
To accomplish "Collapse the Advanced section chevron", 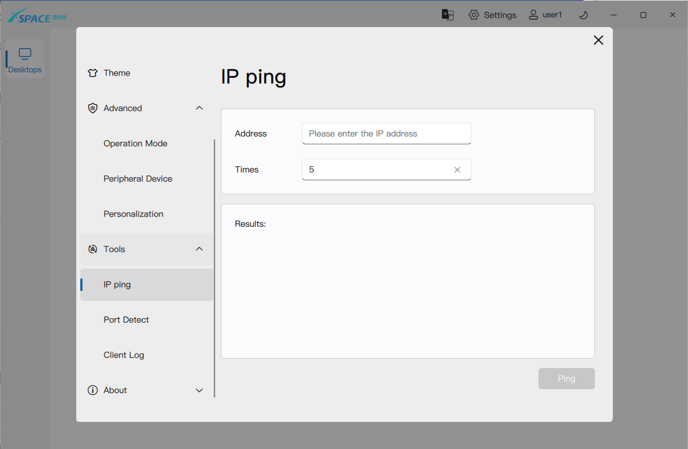I will (x=199, y=108).
